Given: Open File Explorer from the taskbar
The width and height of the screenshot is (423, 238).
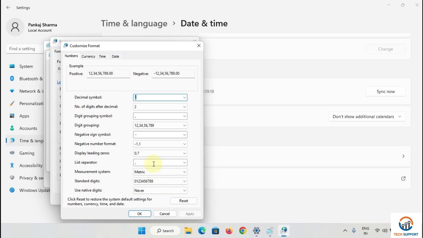Looking at the screenshot, I should coord(188,231).
